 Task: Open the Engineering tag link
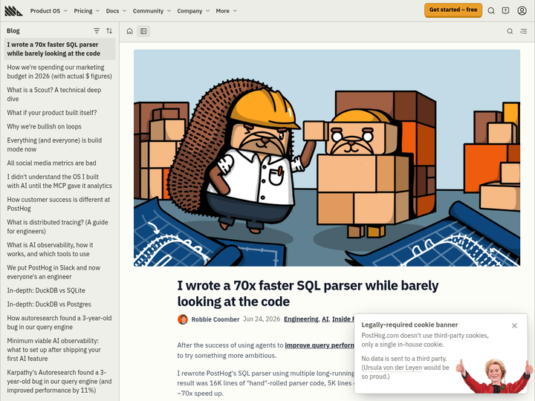[x=301, y=319]
